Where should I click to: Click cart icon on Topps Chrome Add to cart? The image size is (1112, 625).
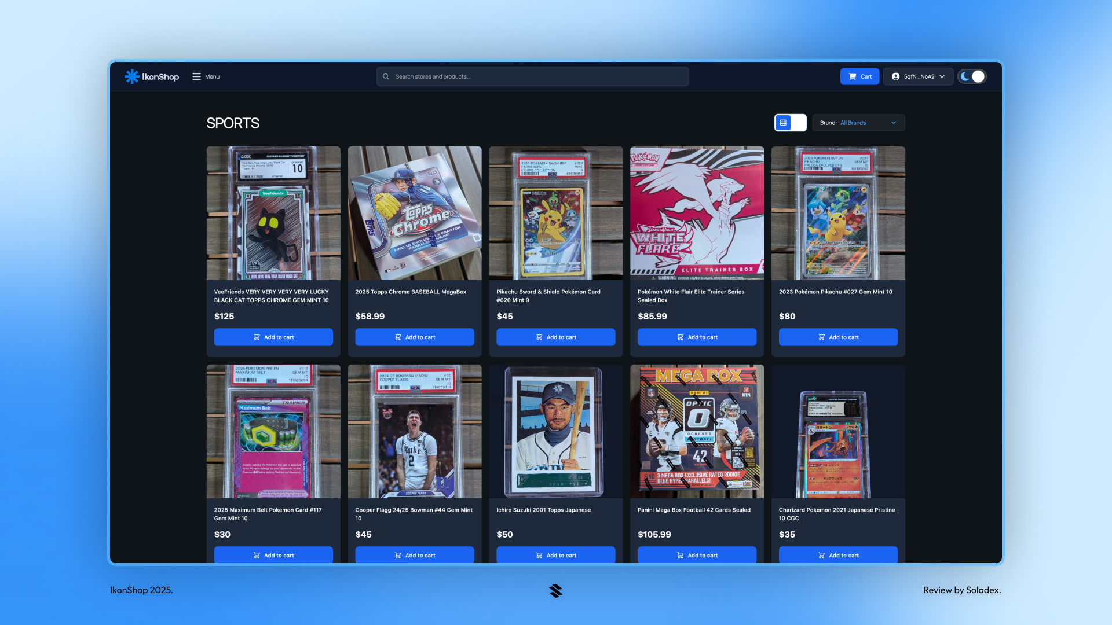[398, 337]
